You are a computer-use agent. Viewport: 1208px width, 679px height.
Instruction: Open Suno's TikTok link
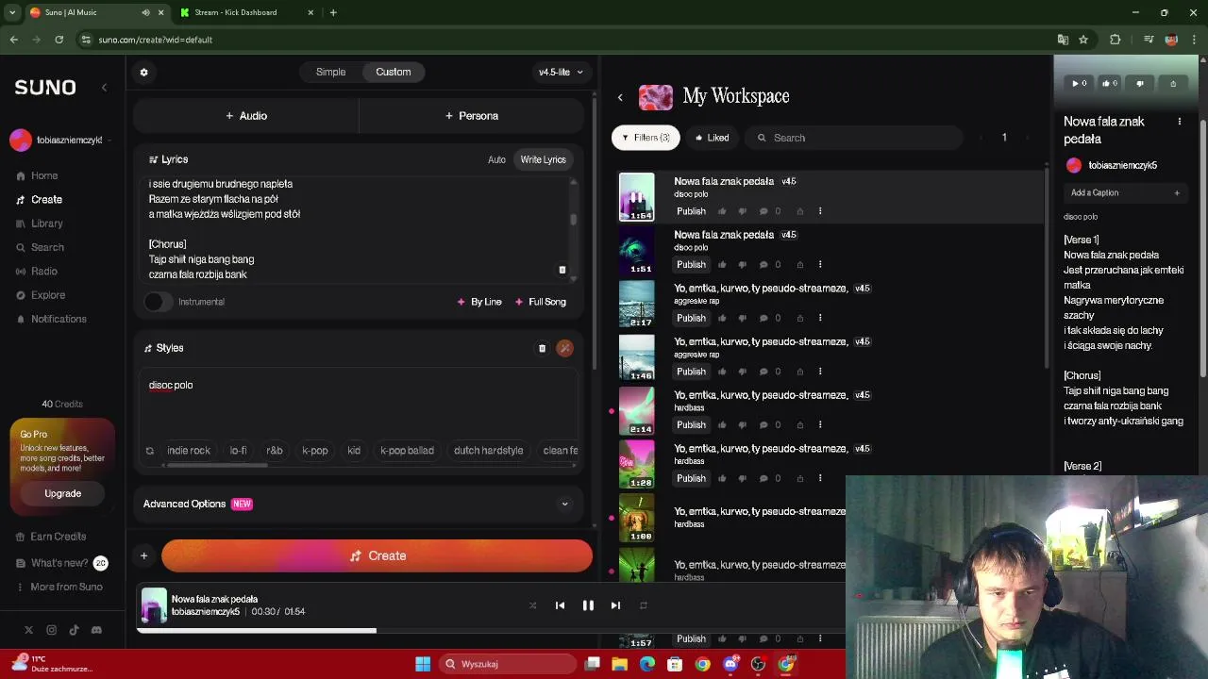74,630
